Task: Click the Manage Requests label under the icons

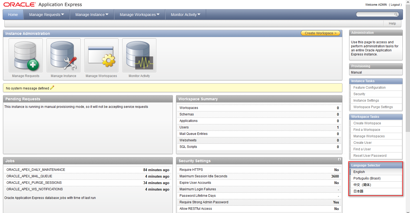Action: point(26,76)
